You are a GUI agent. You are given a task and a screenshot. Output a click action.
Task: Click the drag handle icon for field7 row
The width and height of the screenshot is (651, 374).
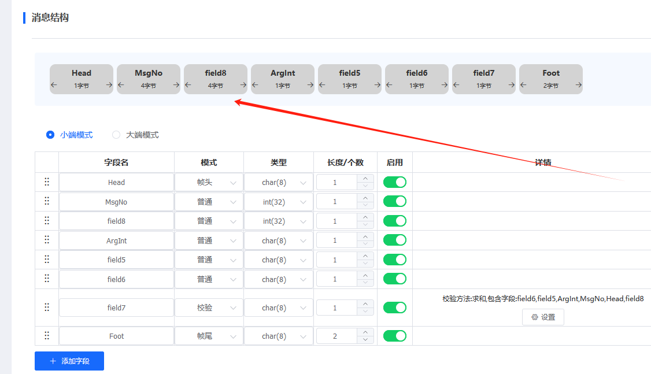pos(47,308)
